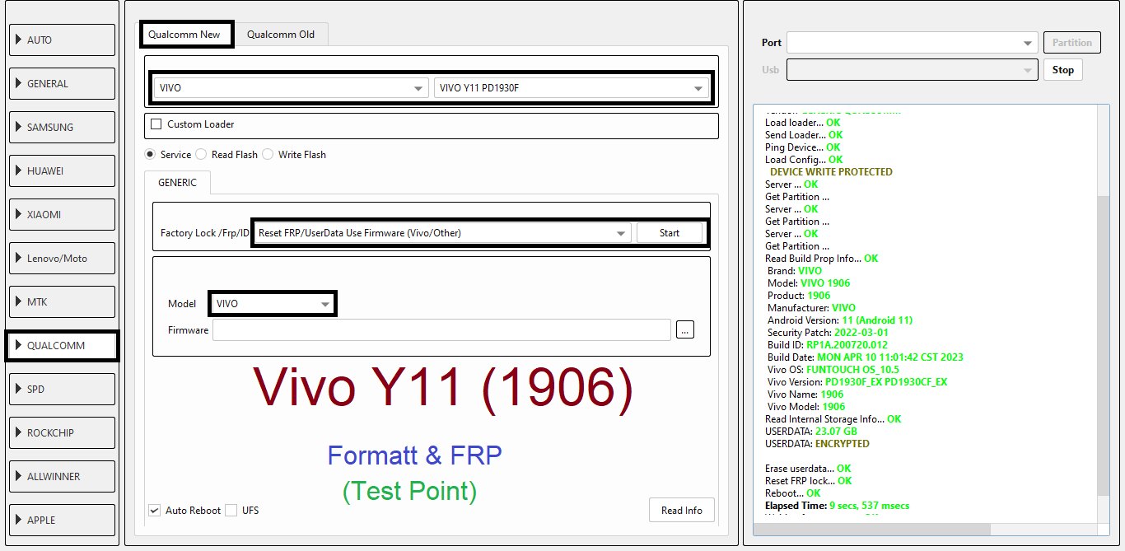Click the 'USERDATA: ENCRYPTED' log line

tap(817, 444)
